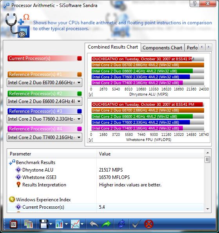
Task: Click the [y] axis label under Dhrystone chart
Action: (90, 94)
